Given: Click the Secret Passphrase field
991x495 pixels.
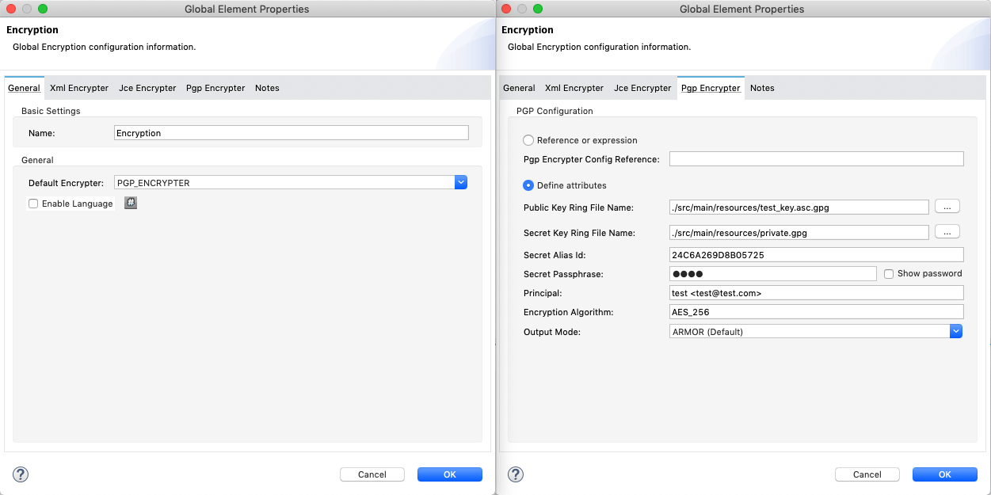Looking at the screenshot, I should (x=773, y=272).
